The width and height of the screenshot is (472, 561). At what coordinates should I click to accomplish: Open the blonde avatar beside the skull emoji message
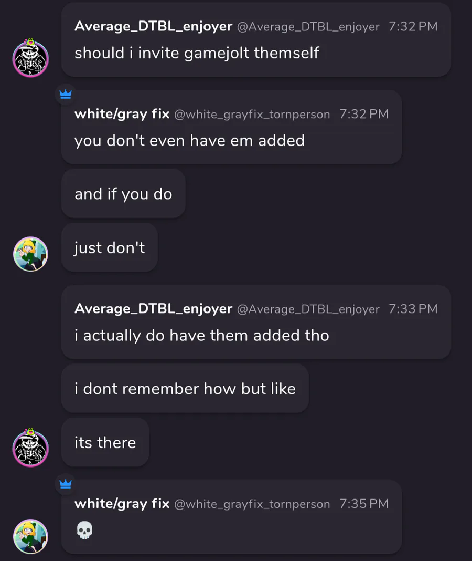(30, 536)
